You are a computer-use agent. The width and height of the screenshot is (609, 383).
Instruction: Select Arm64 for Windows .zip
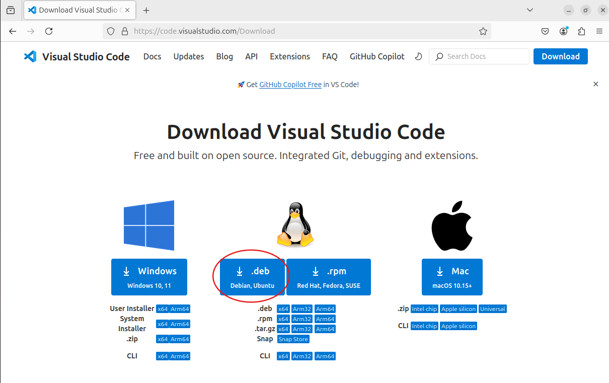180,339
